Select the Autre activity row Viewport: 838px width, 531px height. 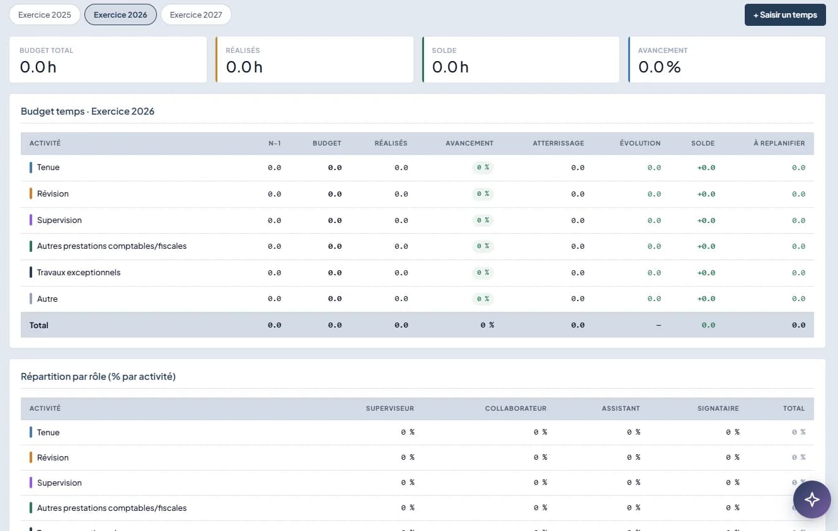point(417,299)
